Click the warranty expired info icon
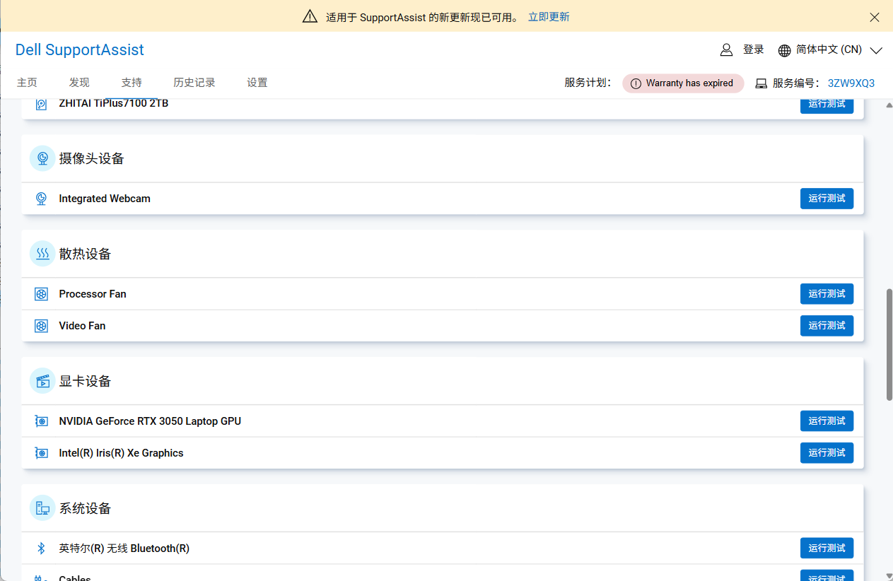 [636, 83]
